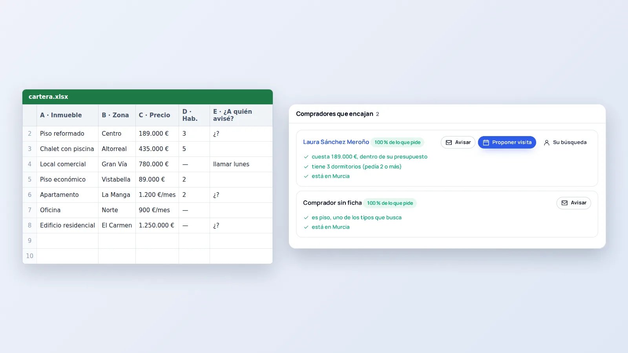The height and width of the screenshot is (353, 628).
Task: Open the Laura Sánchez Meroño buyer profile
Action: tap(336, 142)
